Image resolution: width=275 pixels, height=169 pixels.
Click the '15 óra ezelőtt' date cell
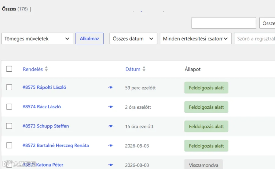tap(139, 126)
